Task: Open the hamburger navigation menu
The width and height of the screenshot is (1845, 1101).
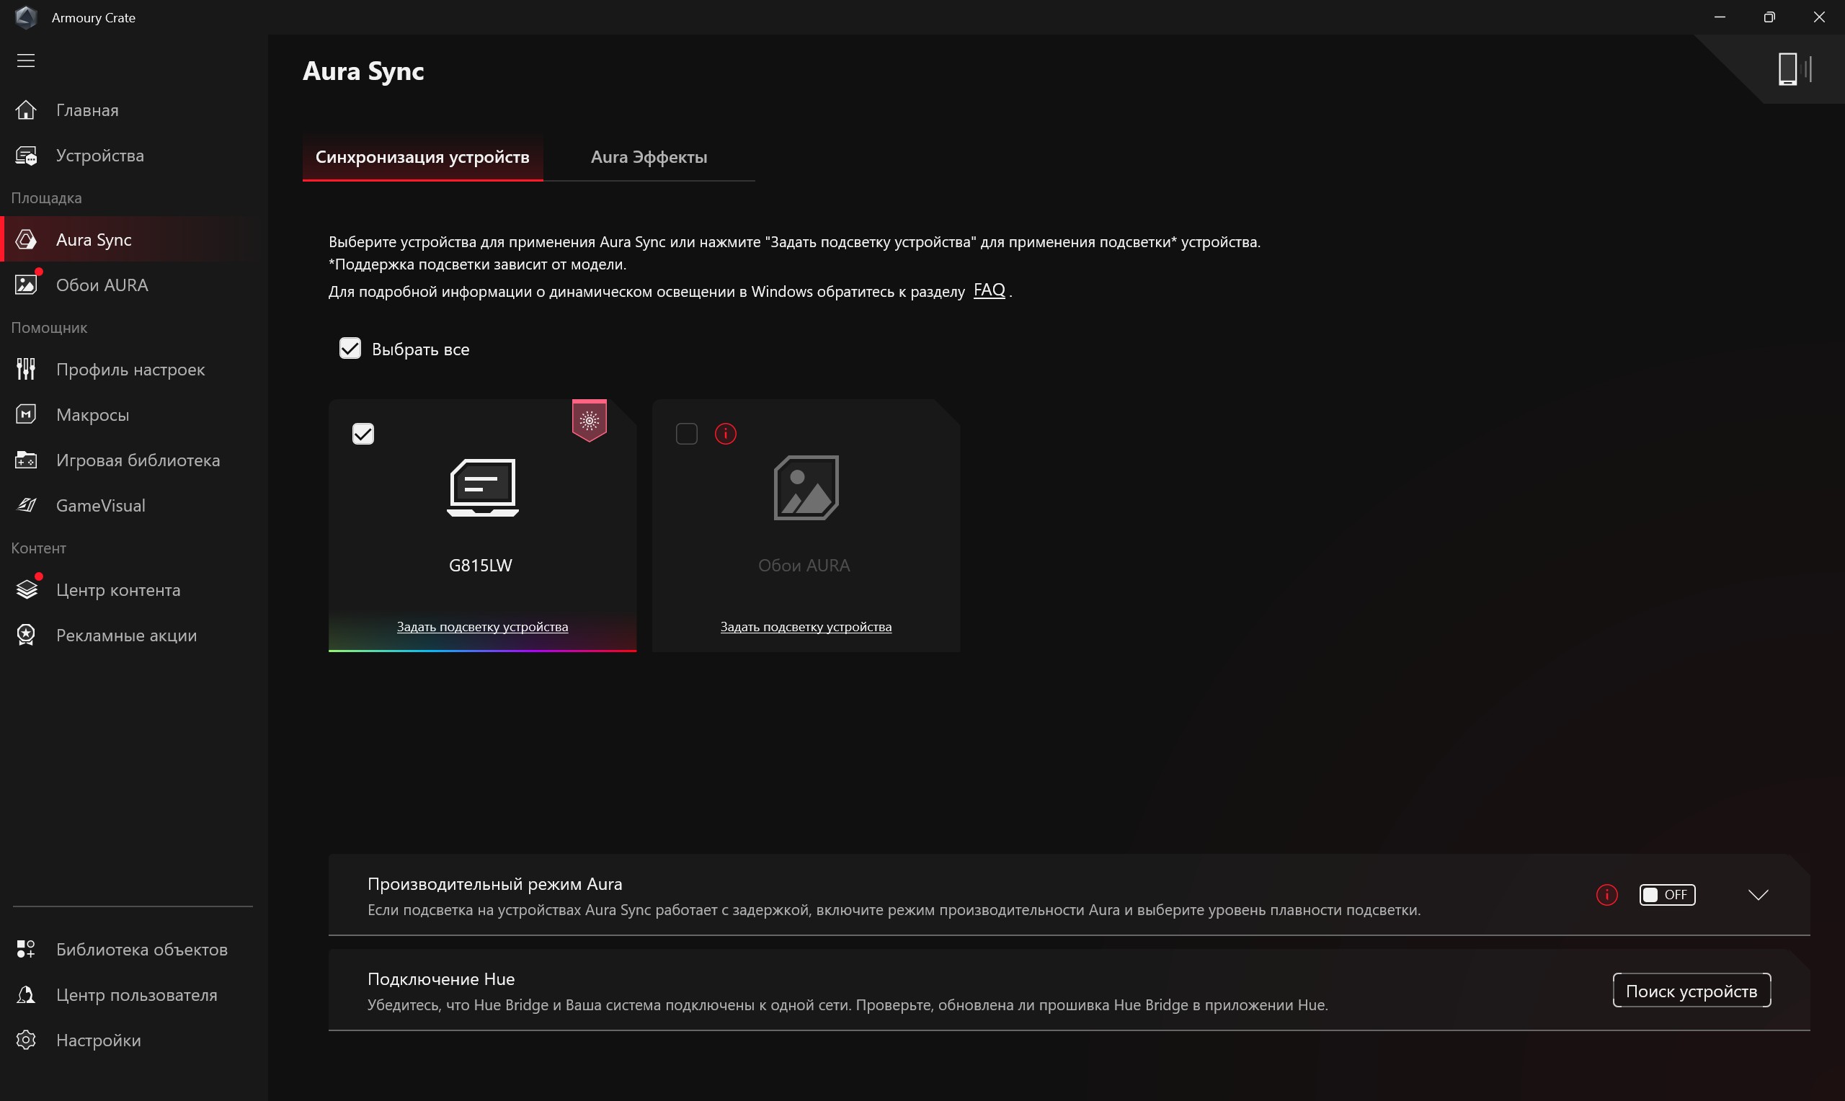Action: click(26, 60)
